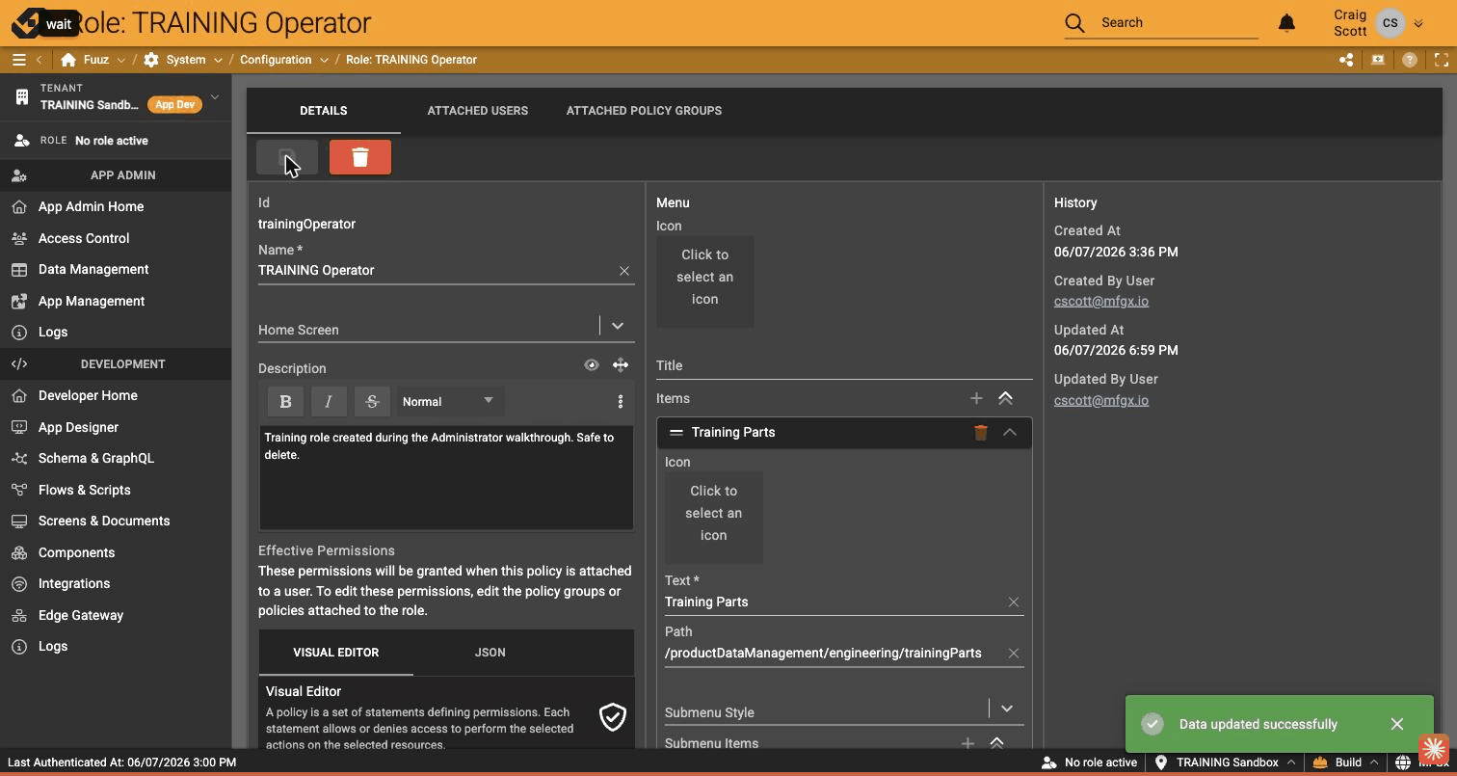
Task: Open the Created By User email link
Action: [1100, 301]
